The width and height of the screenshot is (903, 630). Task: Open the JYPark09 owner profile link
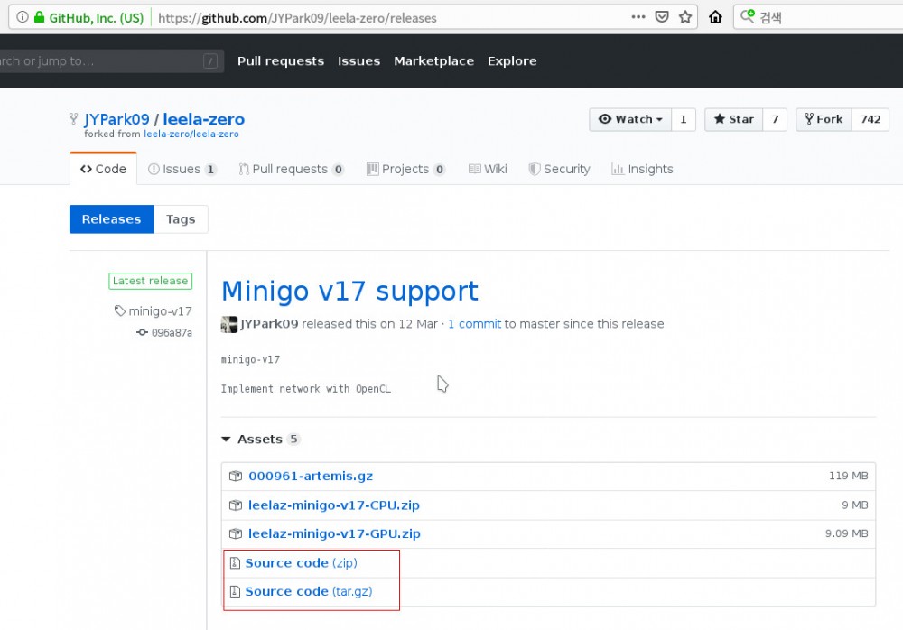click(x=116, y=119)
